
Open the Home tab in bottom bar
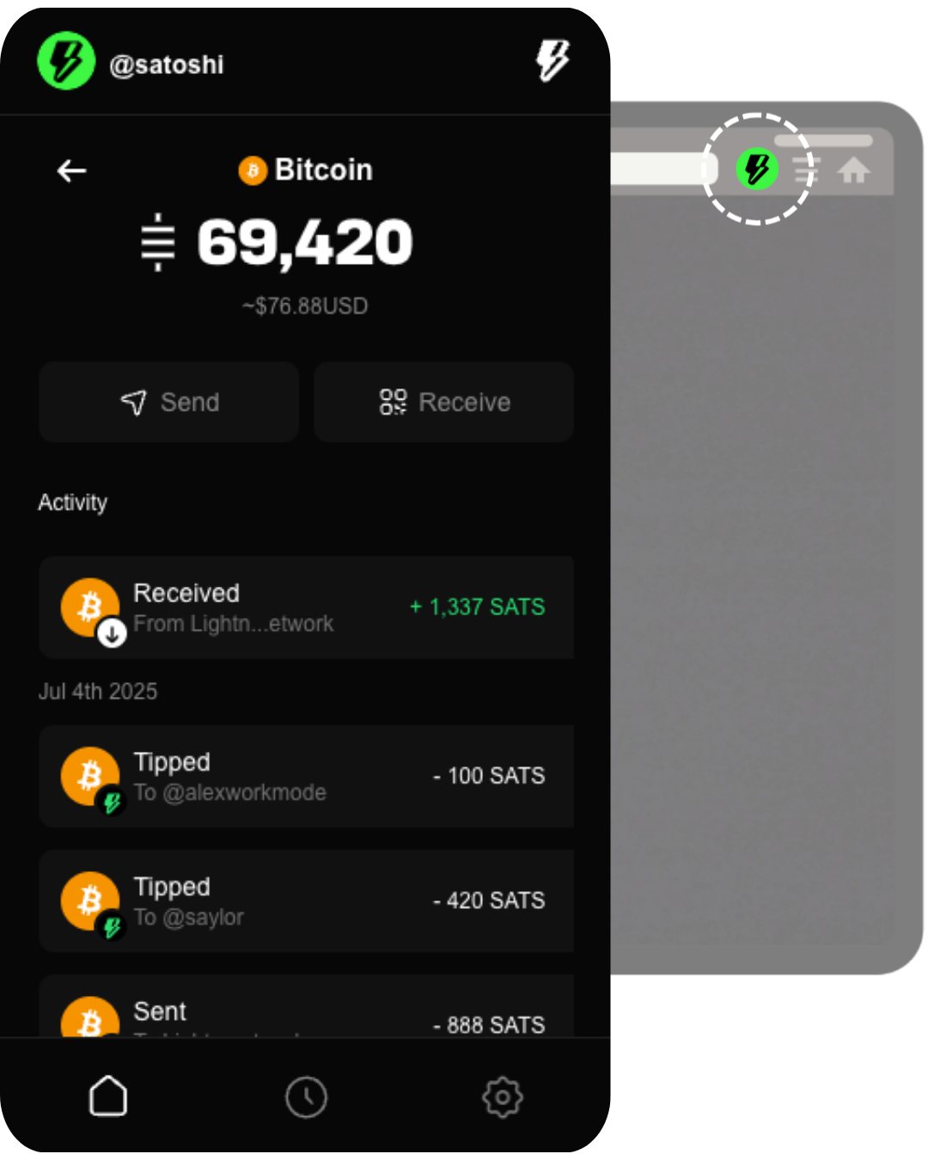[x=108, y=1096]
